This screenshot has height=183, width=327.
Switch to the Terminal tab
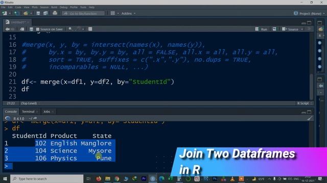point(28,112)
